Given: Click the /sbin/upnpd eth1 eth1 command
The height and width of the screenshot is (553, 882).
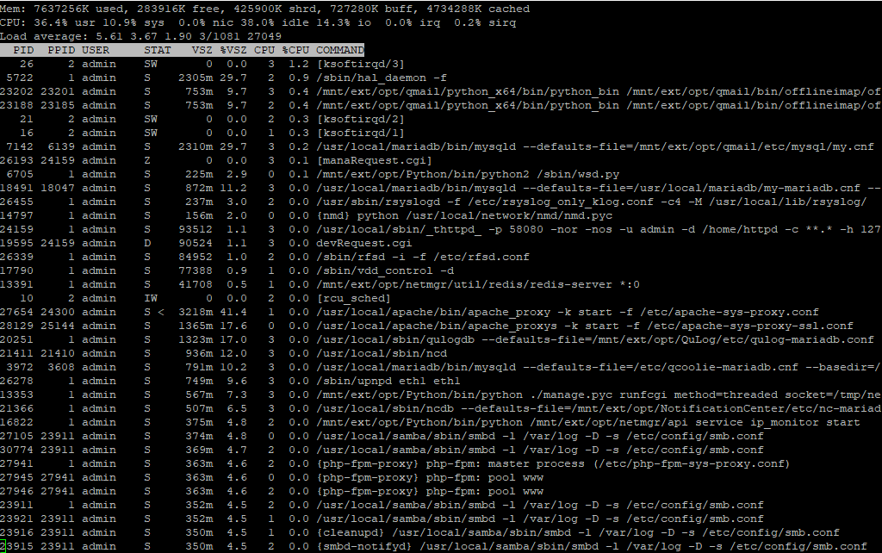Looking at the screenshot, I should point(388,381).
